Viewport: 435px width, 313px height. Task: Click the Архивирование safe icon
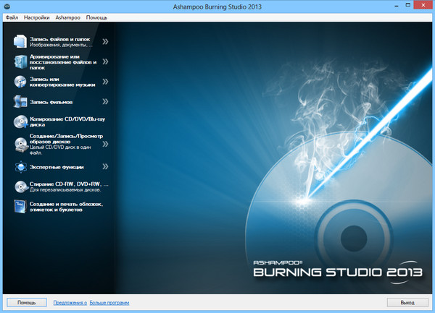[x=20, y=61]
